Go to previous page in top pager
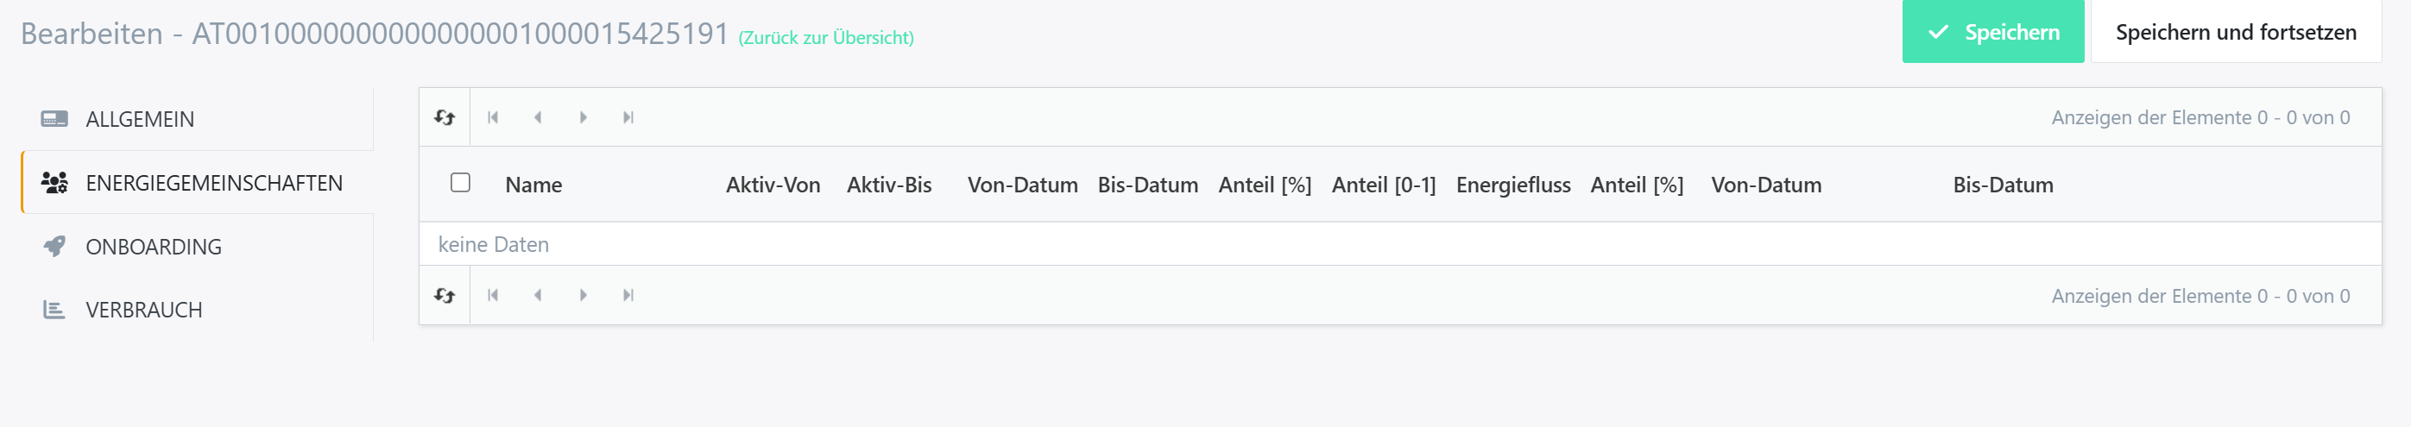This screenshot has height=427, width=2411. point(538,117)
